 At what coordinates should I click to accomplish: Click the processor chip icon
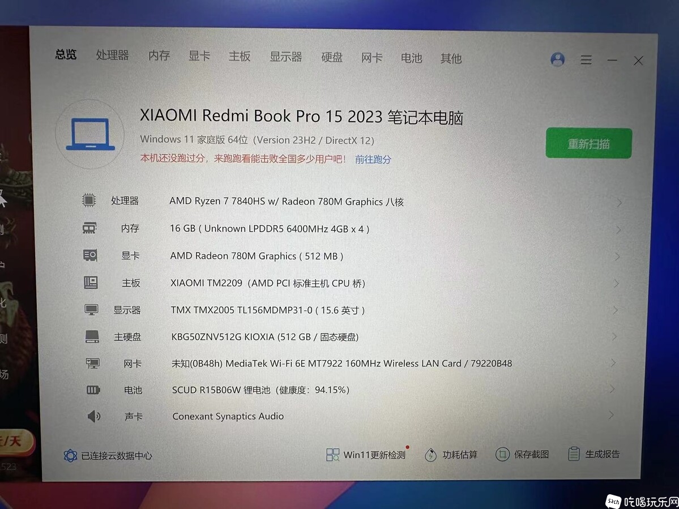(88, 200)
